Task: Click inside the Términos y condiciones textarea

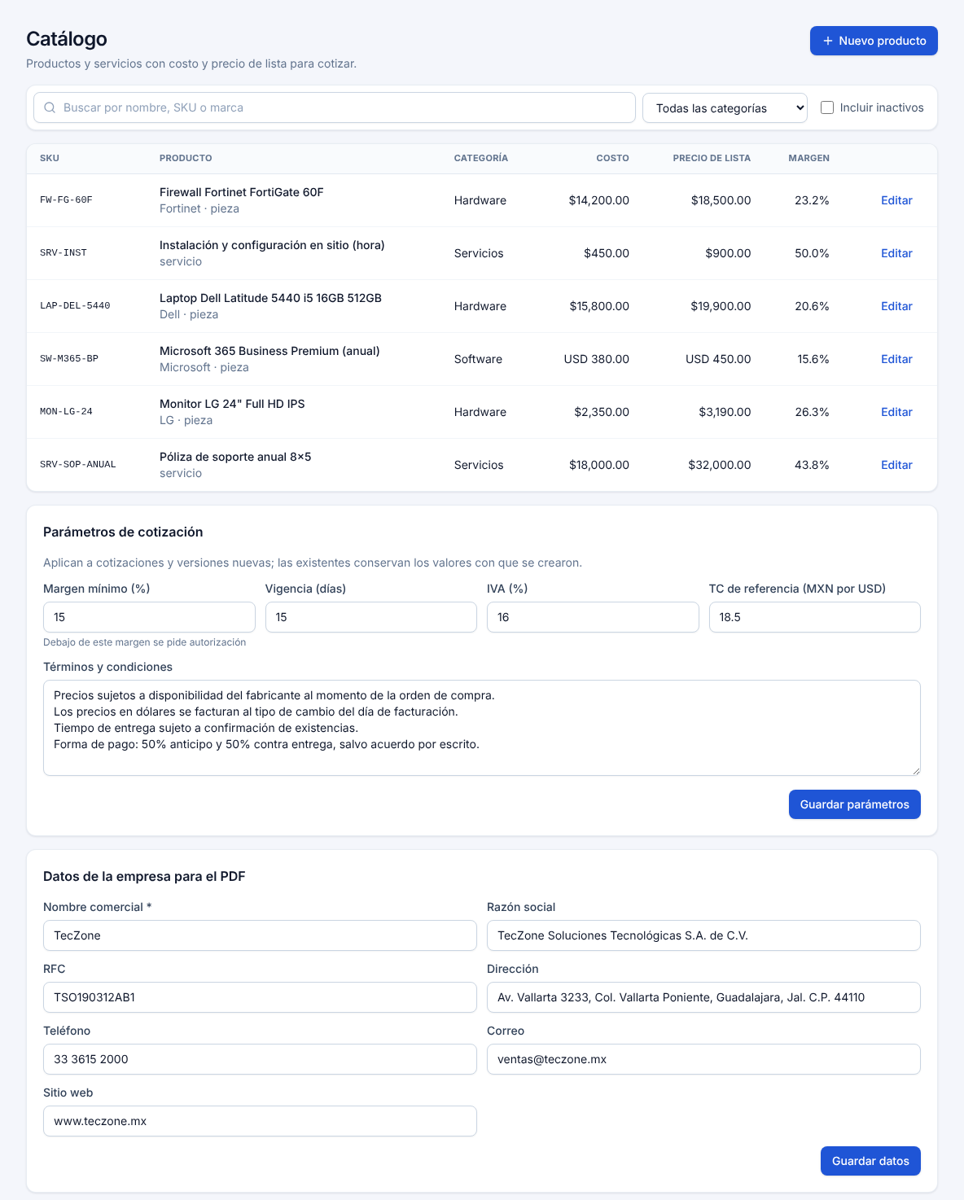Action: tap(482, 728)
